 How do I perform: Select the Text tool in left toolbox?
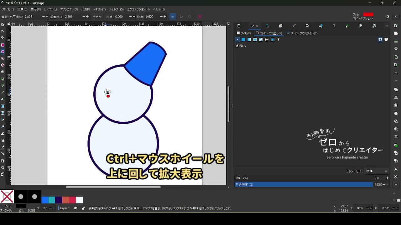3,99
